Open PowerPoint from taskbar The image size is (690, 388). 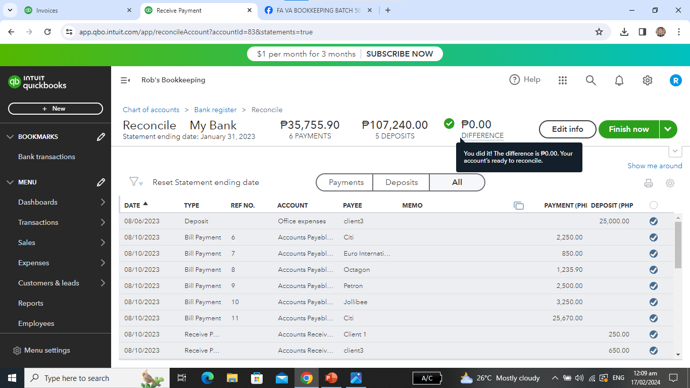[x=331, y=378]
